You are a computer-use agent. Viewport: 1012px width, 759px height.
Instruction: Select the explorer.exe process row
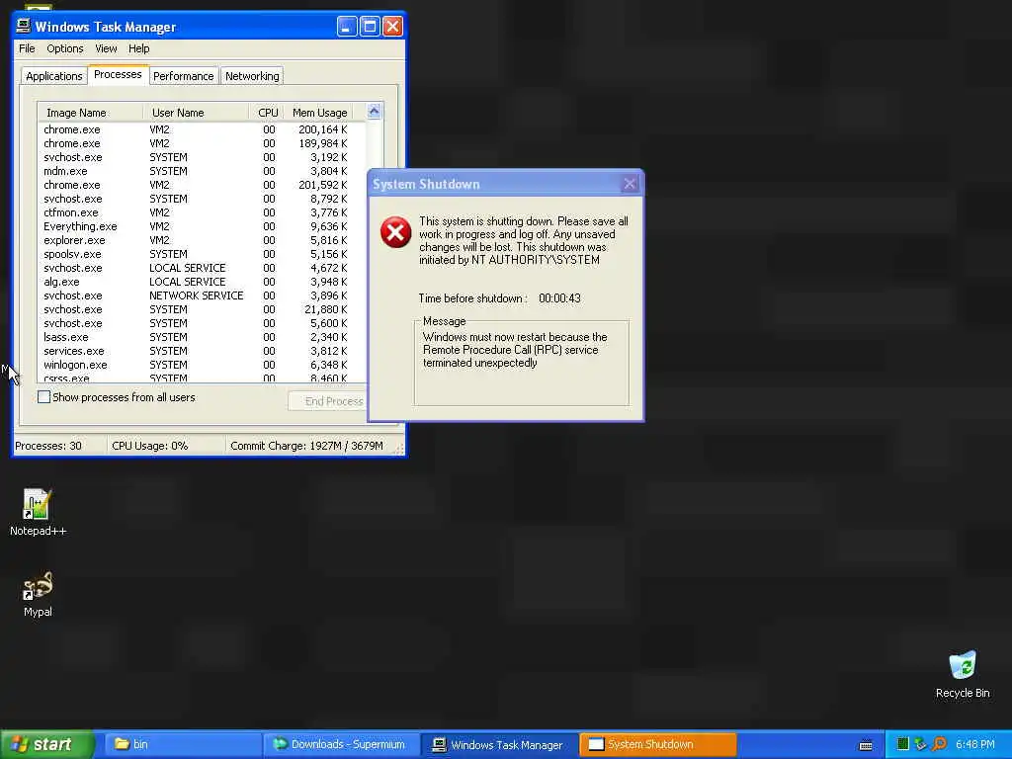coord(202,240)
